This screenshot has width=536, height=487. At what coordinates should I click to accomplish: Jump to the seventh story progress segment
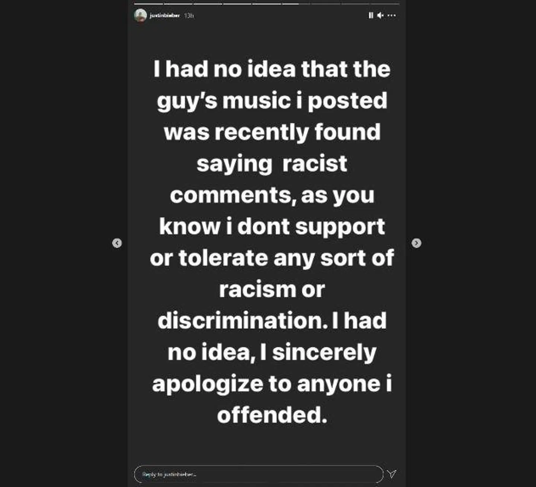326,4
